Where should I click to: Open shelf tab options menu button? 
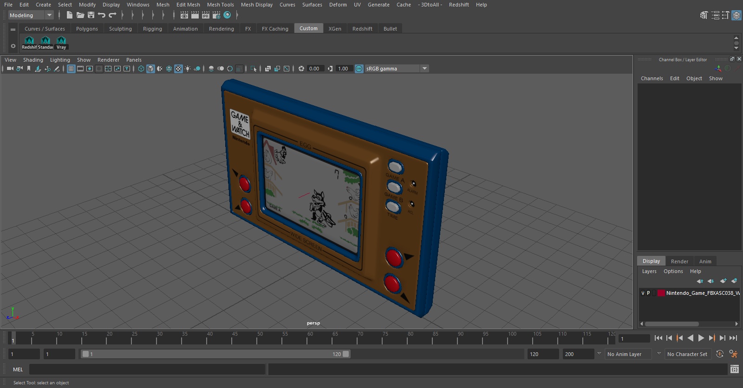point(13,29)
